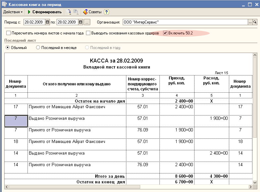Click the vertical scrollbar up arrow

click(x=255, y=55)
